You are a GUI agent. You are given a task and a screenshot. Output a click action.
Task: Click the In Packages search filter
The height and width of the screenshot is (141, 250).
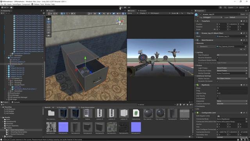pos(61,107)
